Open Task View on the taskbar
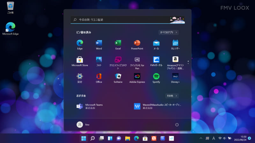 coord(101,138)
